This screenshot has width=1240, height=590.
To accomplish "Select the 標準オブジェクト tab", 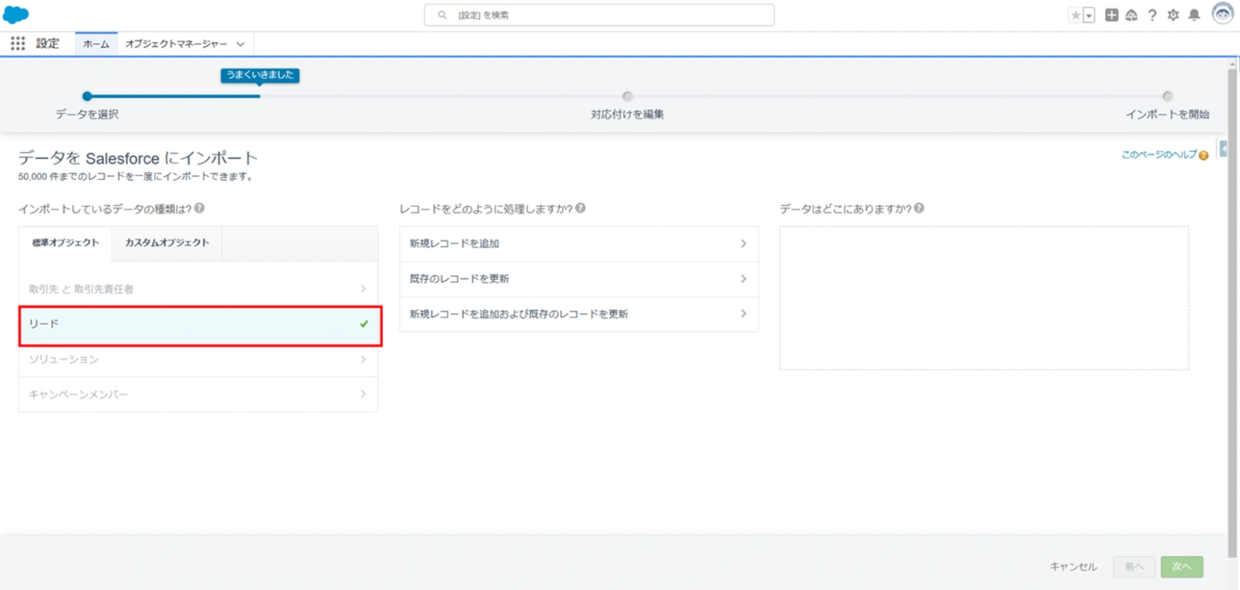I will 66,243.
